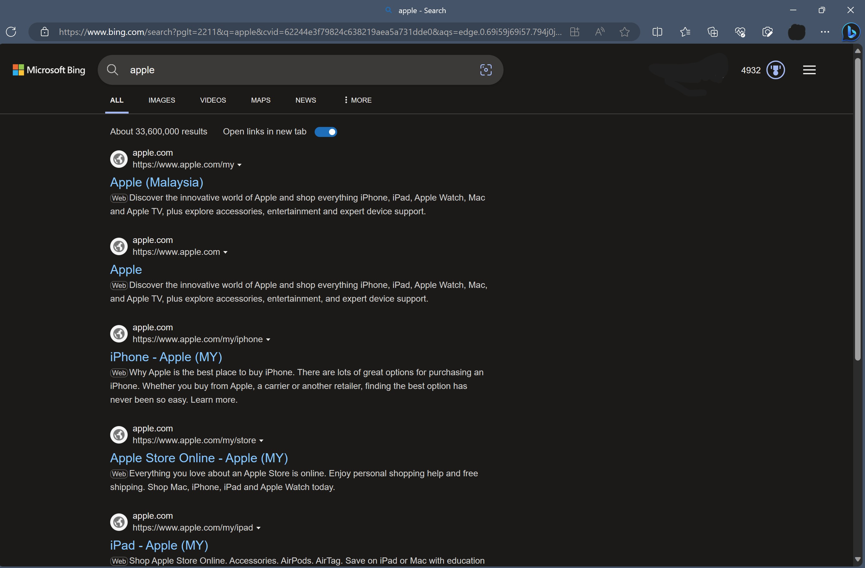Open the browser profile avatar
The height and width of the screenshot is (568, 865).
click(797, 32)
